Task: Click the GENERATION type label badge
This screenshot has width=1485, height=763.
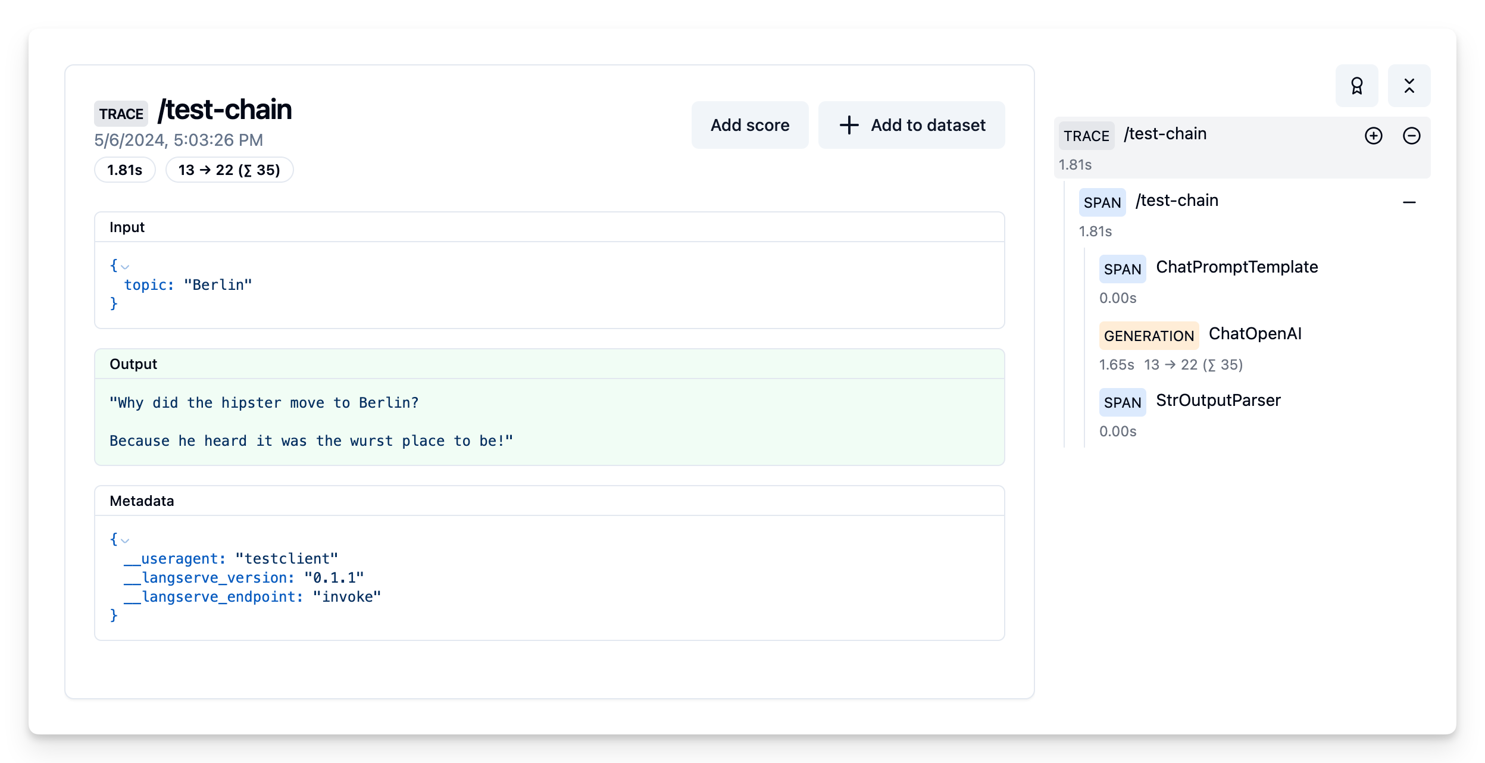Action: 1148,336
